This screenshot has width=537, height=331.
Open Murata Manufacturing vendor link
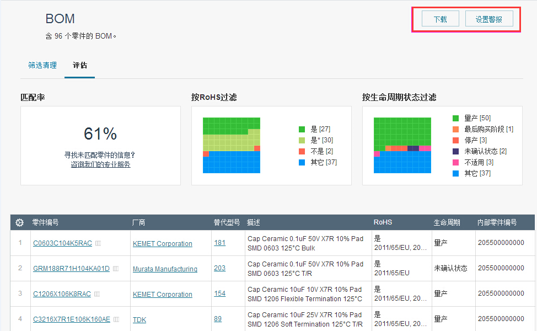point(165,269)
